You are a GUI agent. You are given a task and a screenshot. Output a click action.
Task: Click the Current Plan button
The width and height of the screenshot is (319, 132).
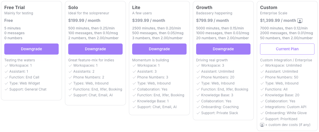(x=287, y=49)
